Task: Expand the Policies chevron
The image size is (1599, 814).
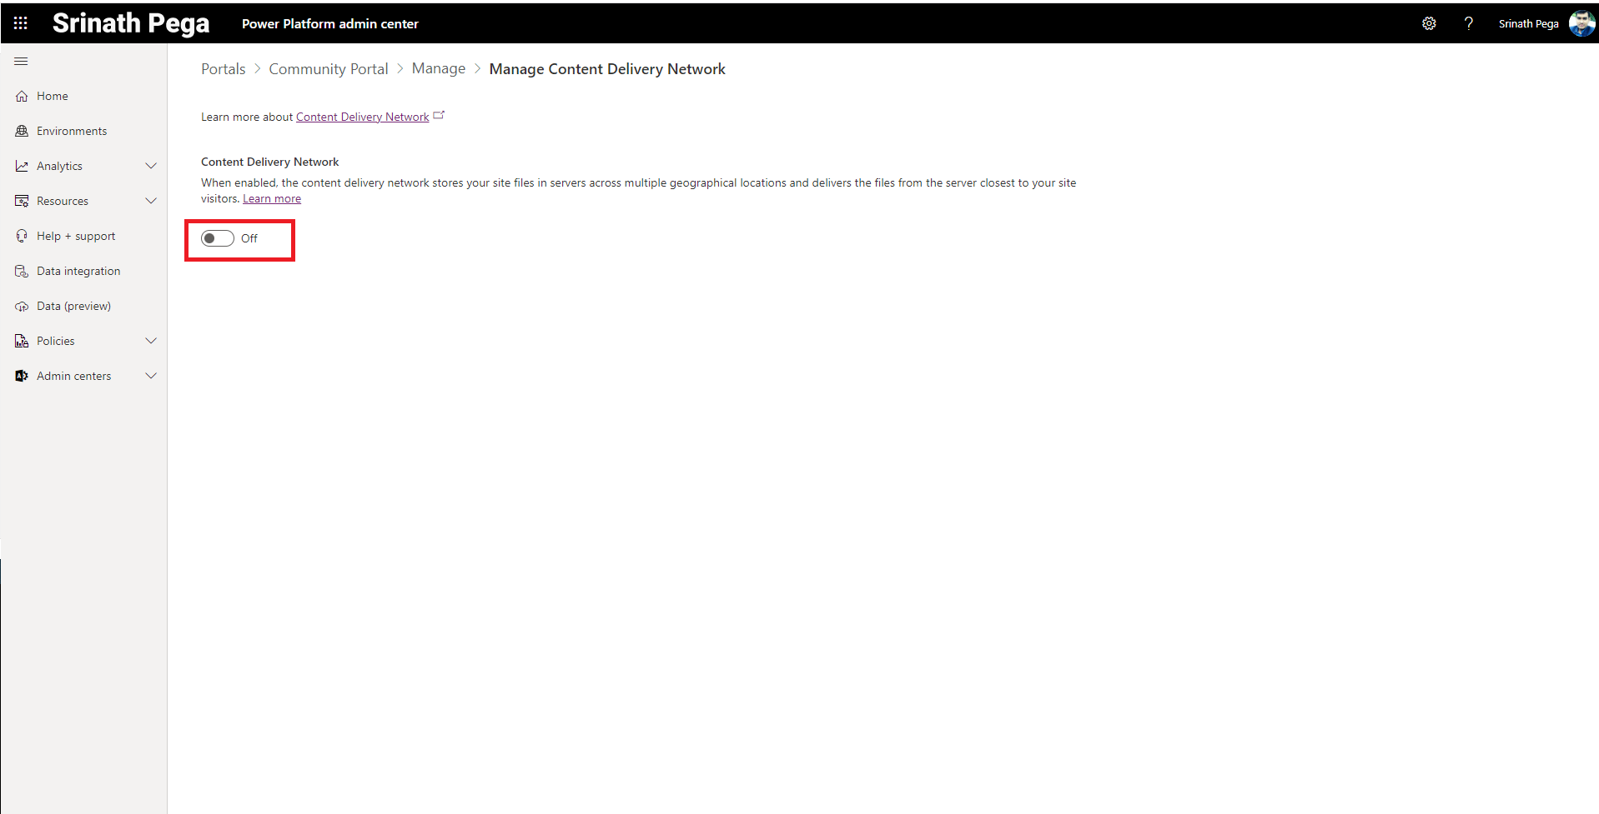Action: tap(151, 342)
